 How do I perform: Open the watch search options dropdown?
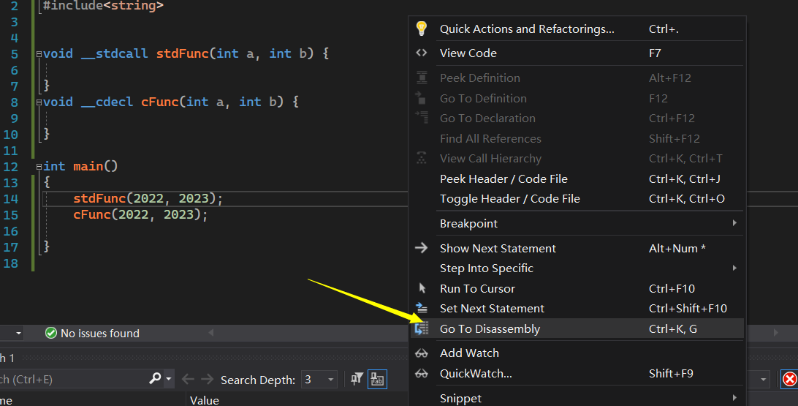[x=170, y=380]
